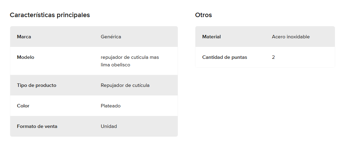This screenshot has height=144, width=343.
Task: Click the value 2 for Cantidad de puntas
Action: pyautogui.click(x=273, y=57)
